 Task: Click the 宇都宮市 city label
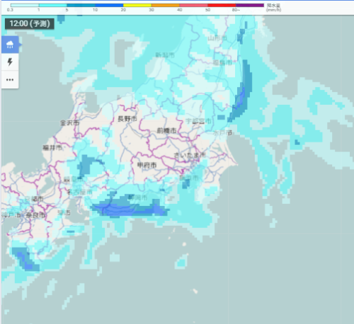(x=198, y=121)
